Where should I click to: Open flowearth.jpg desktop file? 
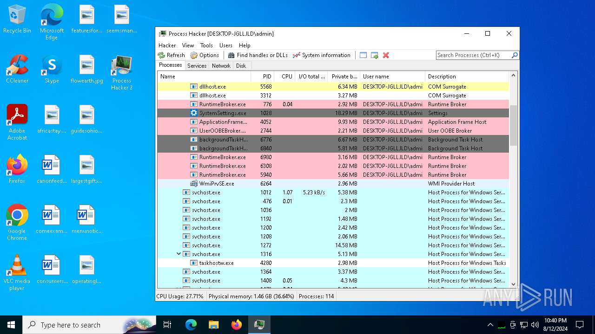(87, 69)
